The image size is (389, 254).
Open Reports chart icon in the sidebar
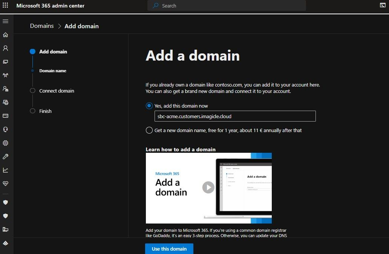(x=5, y=170)
